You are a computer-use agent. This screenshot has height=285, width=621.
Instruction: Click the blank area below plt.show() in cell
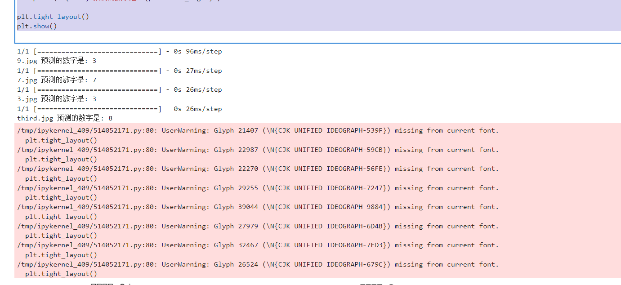tap(317, 37)
